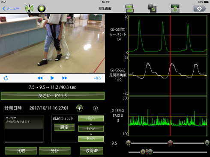The image size is (210, 157).
Task: Open the settings gear
Action: pos(199,9)
